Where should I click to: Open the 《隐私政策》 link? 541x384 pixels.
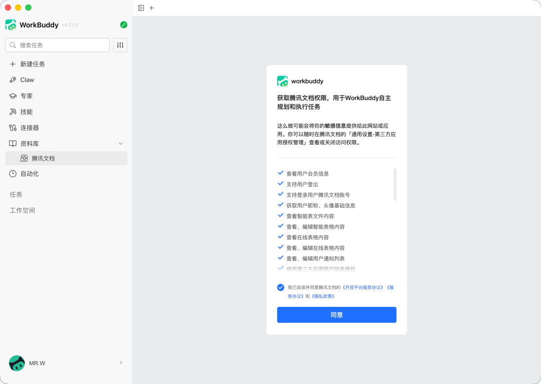323,296
